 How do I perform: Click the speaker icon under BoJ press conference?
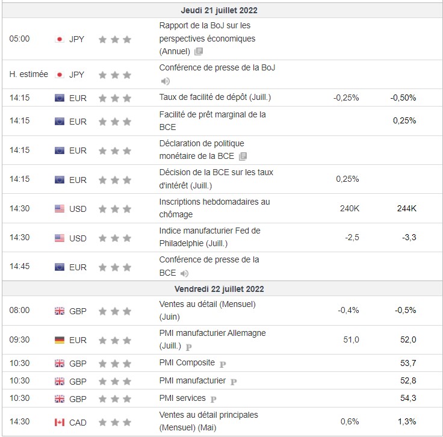[x=166, y=81]
